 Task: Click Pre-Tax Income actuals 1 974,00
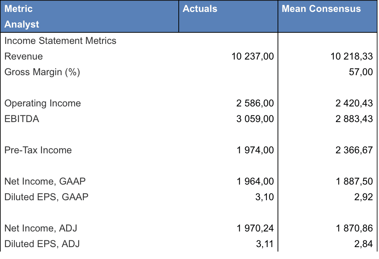pyautogui.click(x=255, y=150)
